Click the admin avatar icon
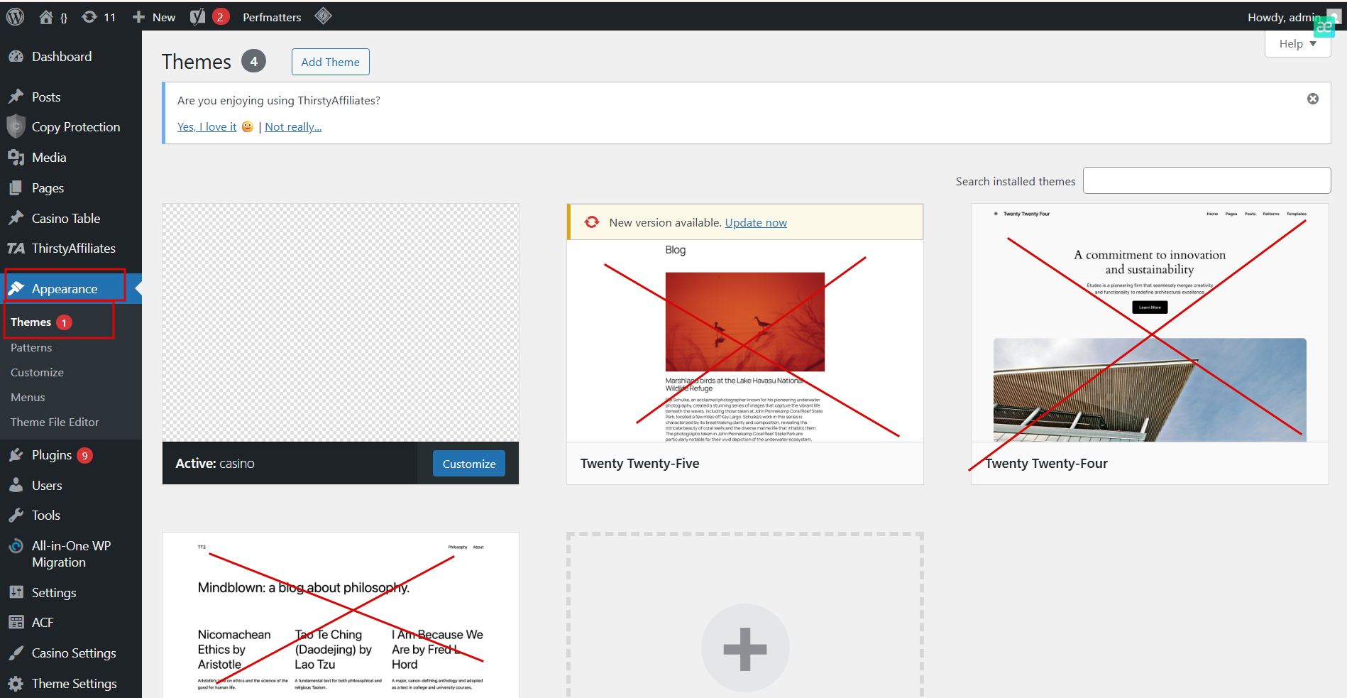 1334,16
